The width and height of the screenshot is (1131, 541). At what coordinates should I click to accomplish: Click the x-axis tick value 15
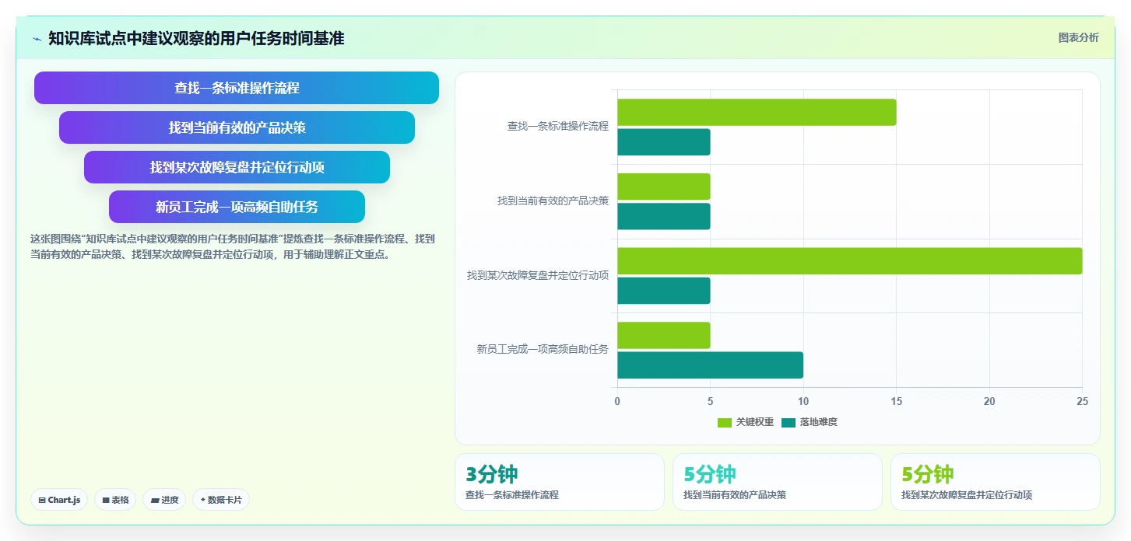tap(896, 401)
